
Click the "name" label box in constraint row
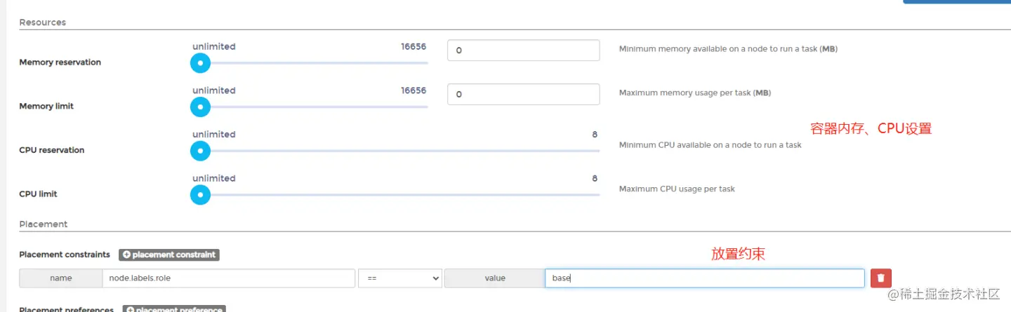pos(61,278)
